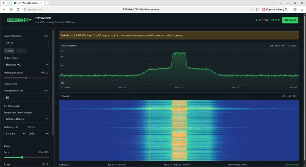Click the kB/s delivered status text
Screen dimensions: 306x167
tap(117, 165)
